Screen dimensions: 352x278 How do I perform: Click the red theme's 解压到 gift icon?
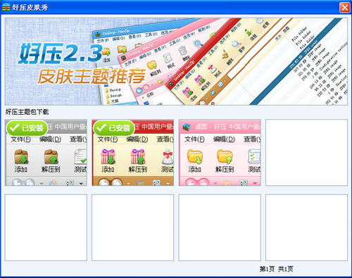[x=138, y=157]
